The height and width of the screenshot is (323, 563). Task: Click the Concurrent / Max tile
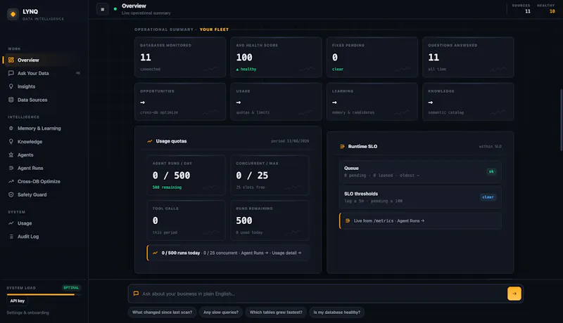pyautogui.click(x=270, y=175)
